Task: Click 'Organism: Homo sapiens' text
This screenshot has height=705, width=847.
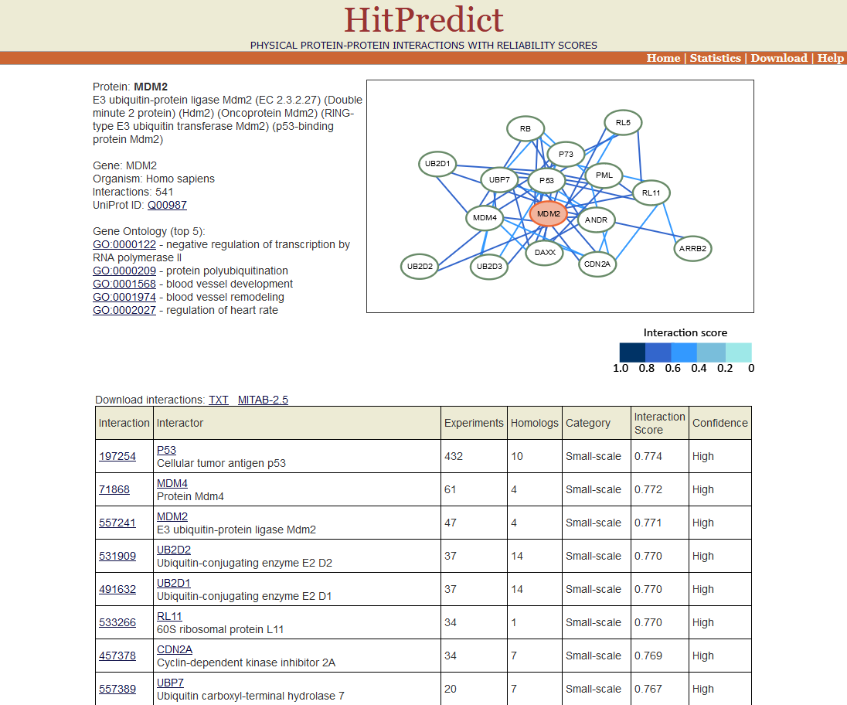Action: pos(154,179)
